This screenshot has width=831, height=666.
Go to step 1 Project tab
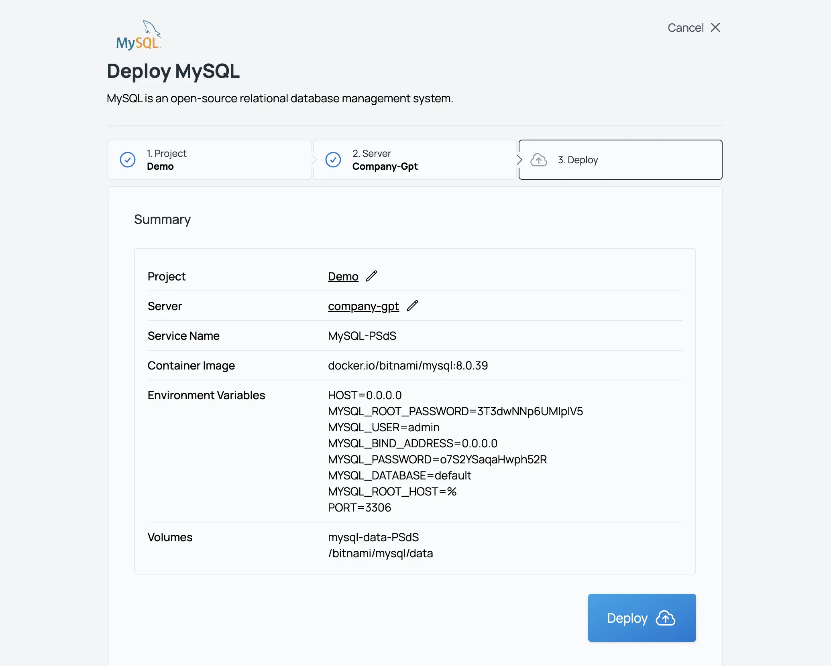[210, 160]
